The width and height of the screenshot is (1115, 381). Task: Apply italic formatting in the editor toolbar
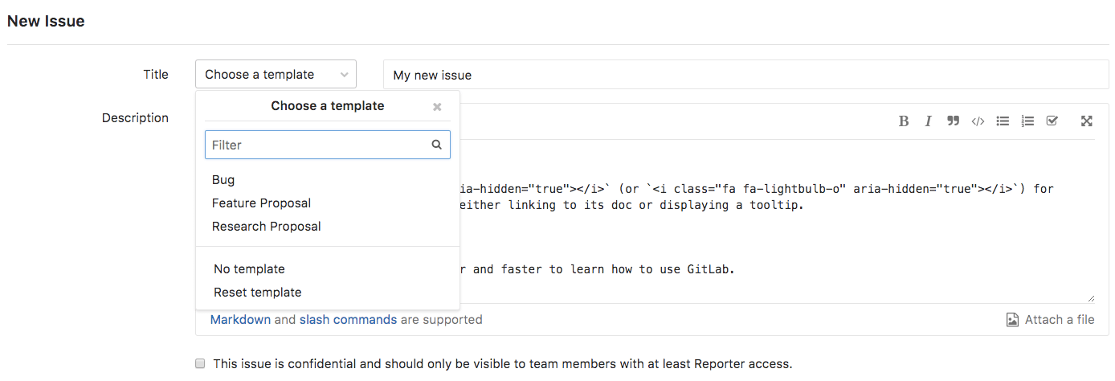tap(928, 121)
